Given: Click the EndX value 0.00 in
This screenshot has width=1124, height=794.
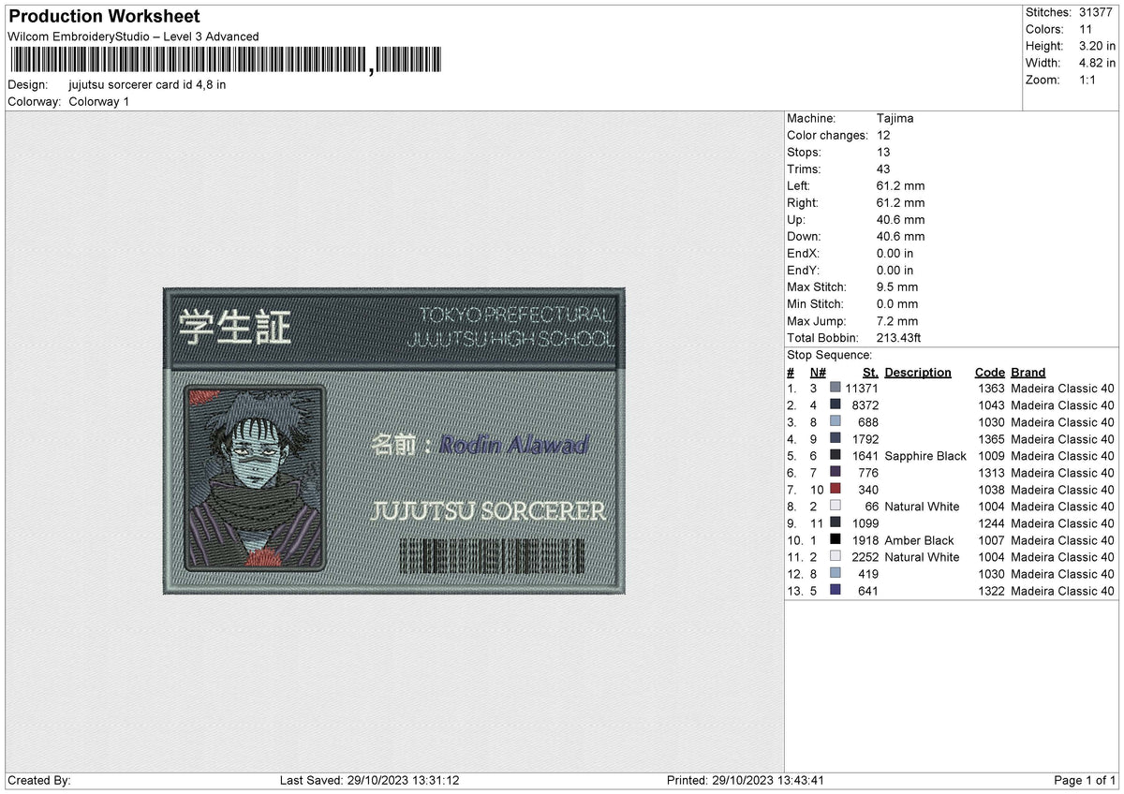Looking at the screenshot, I should [895, 254].
